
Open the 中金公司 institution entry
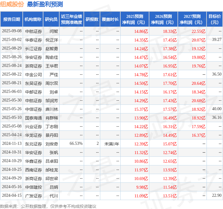[34, 74]
